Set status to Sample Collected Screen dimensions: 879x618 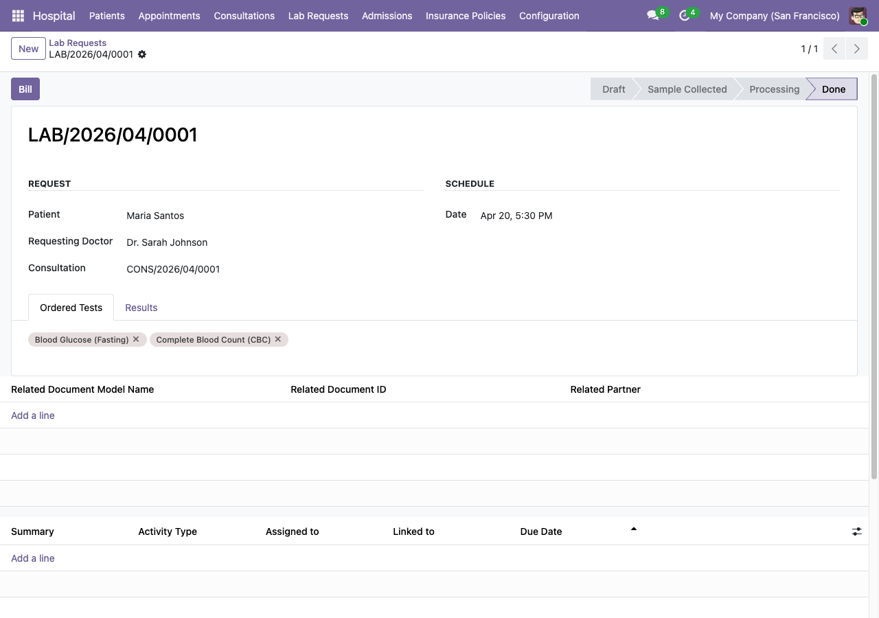pyautogui.click(x=687, y=89)
